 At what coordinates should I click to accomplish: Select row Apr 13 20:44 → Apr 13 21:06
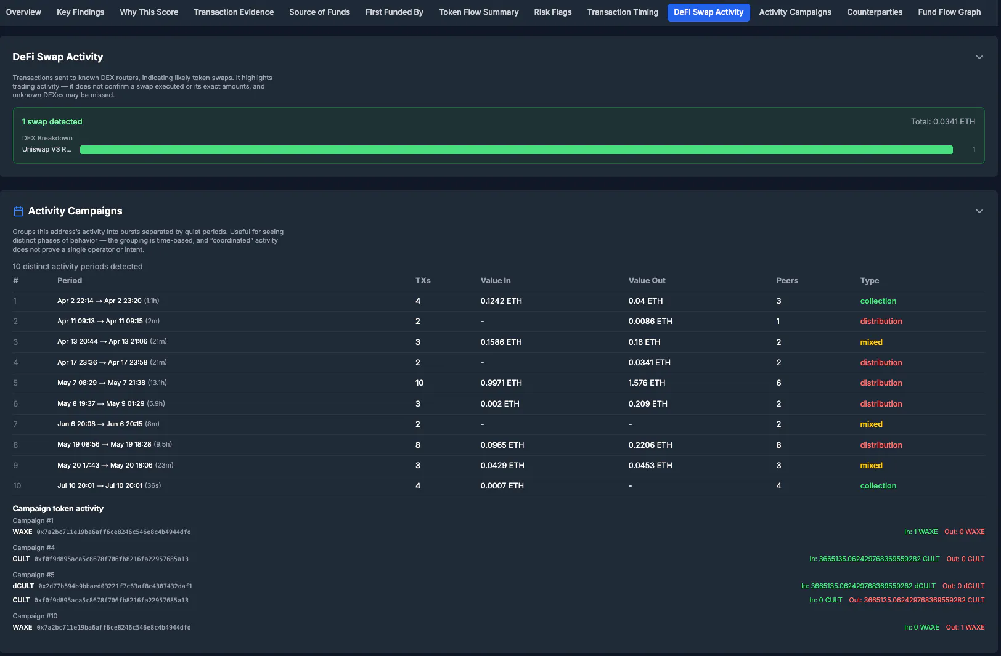pos(499,342)
